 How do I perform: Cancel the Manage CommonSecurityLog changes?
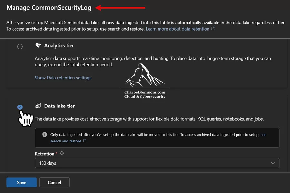[54, 182]
